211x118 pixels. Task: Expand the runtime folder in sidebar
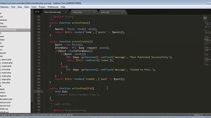pyautogui.click(x=2, y=40)
